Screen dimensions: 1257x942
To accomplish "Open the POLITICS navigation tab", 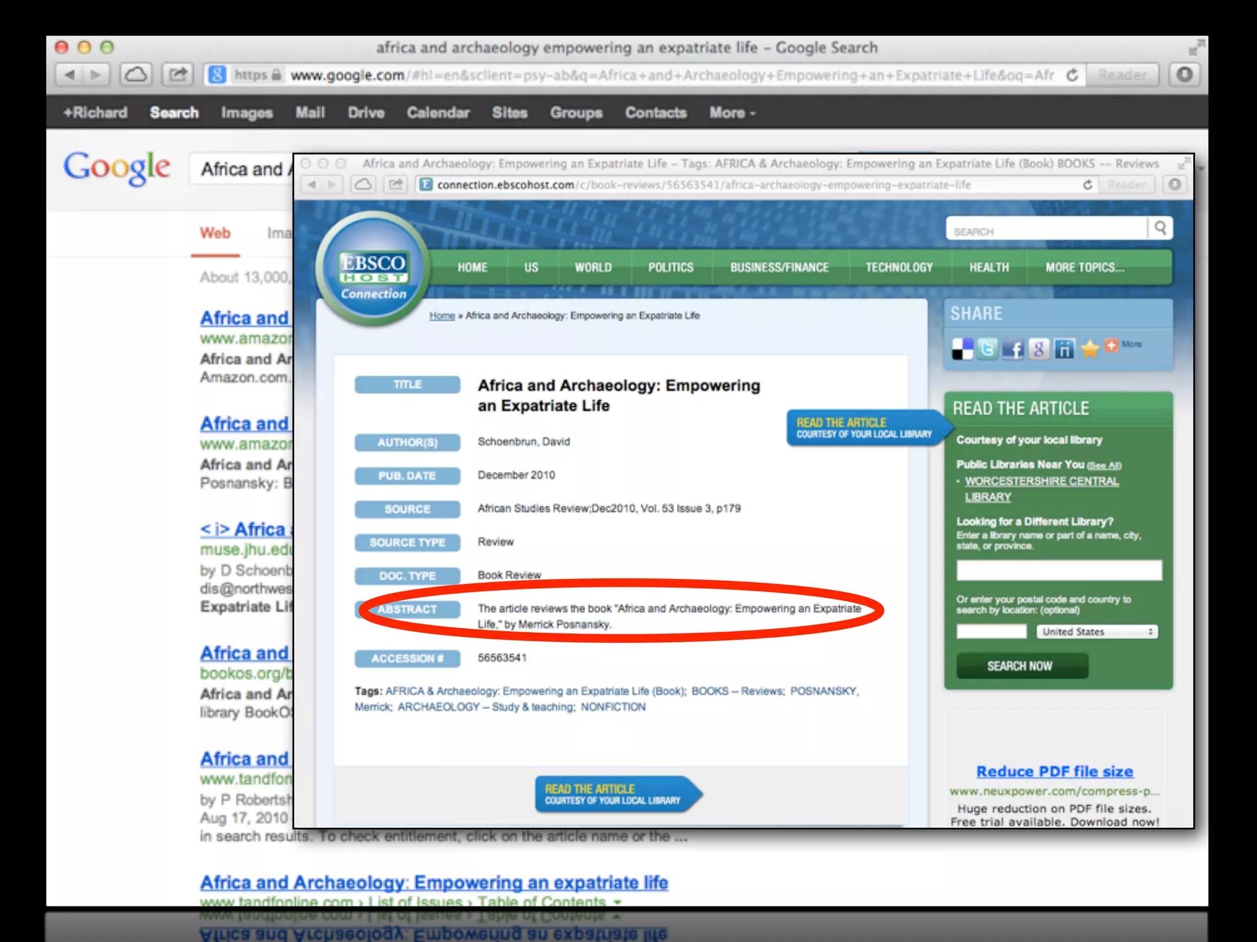I will pos(670,267).
